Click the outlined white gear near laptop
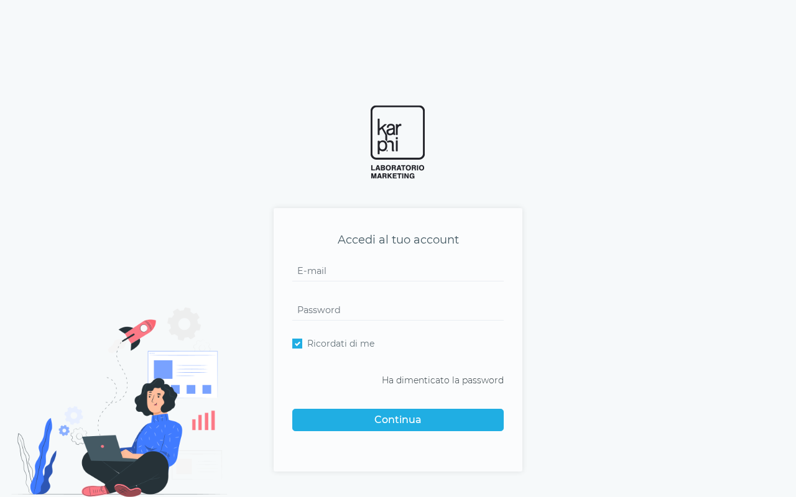 click(78, 436)
